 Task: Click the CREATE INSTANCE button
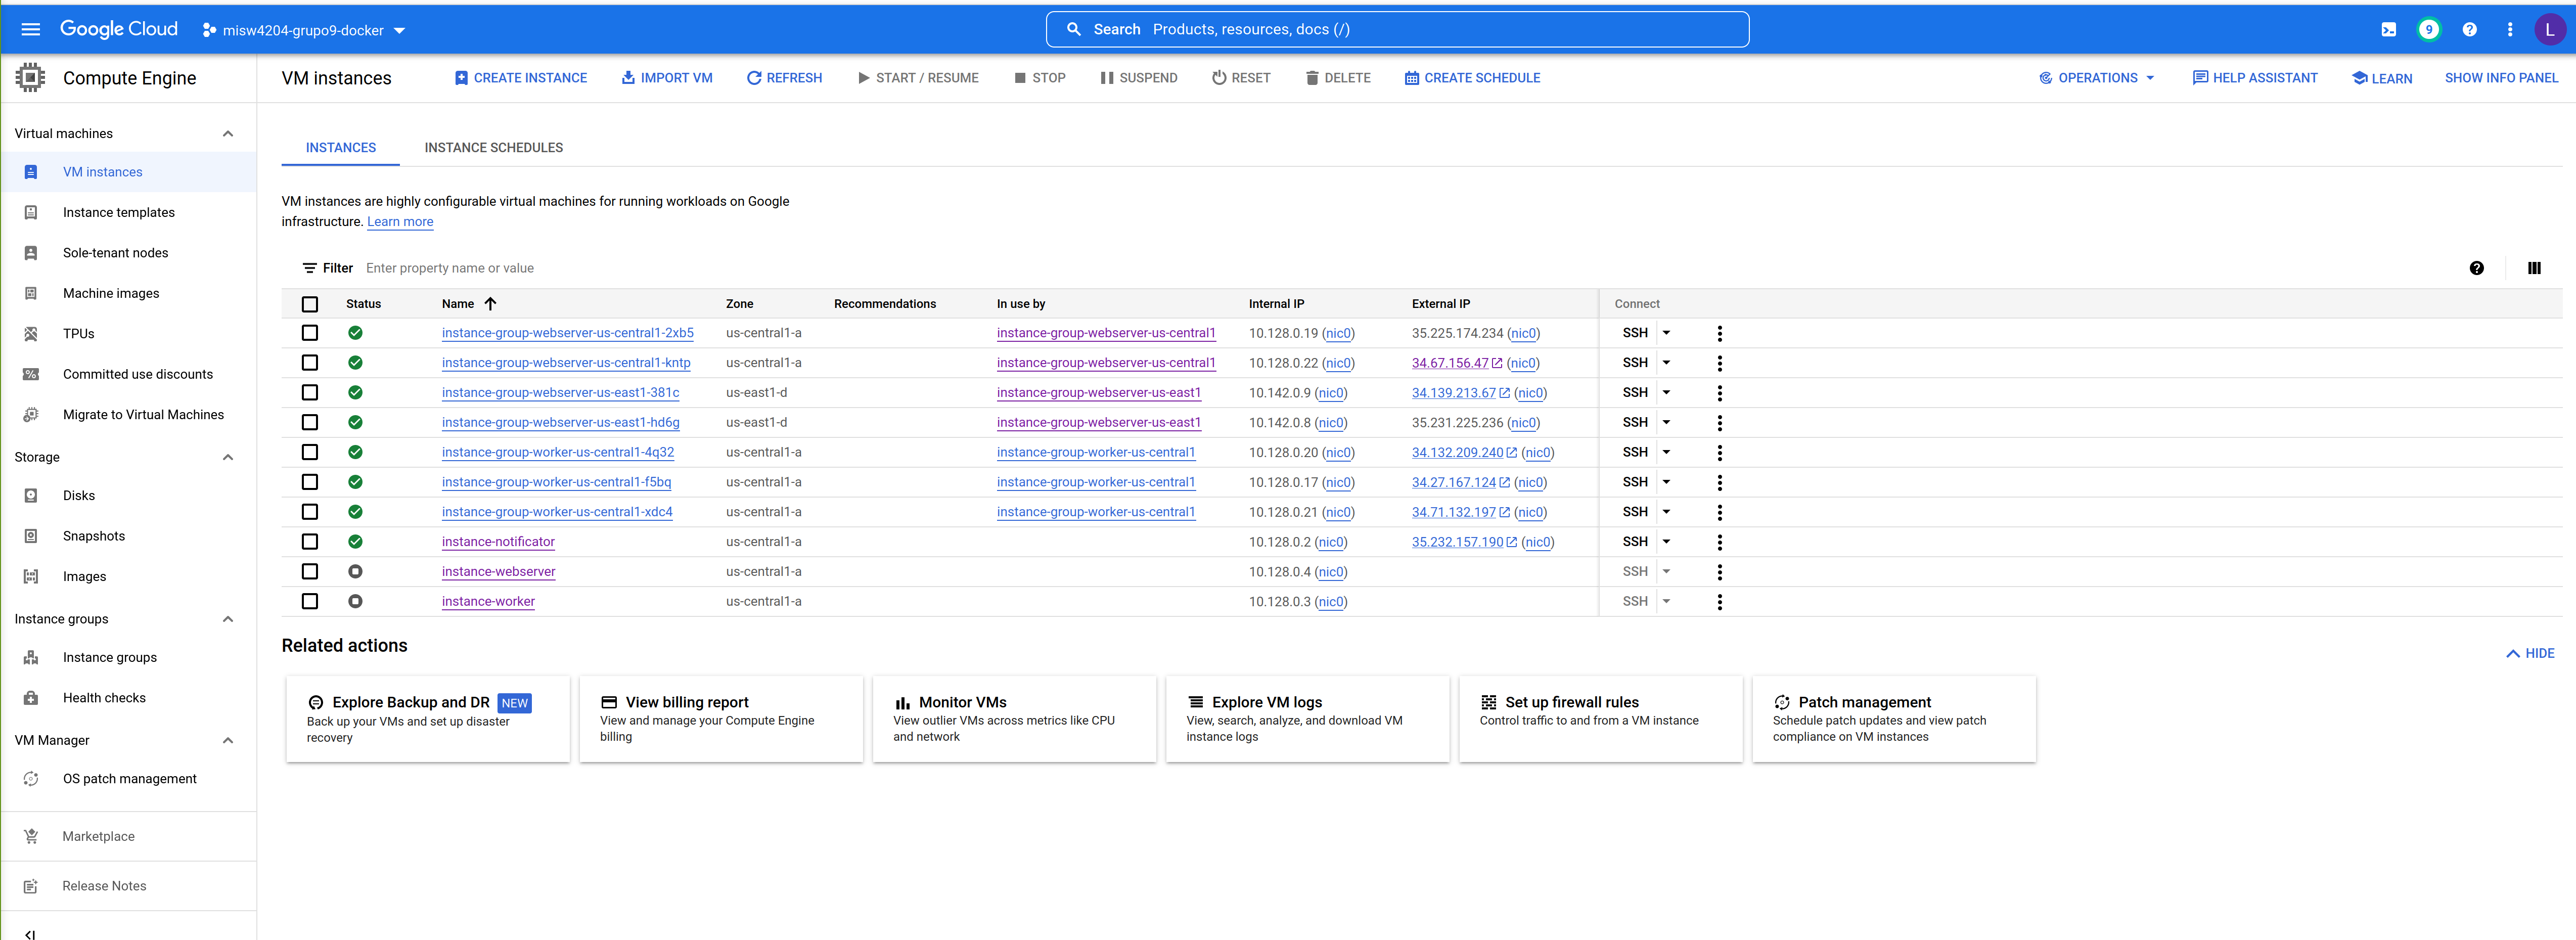[x=520, y=77]
